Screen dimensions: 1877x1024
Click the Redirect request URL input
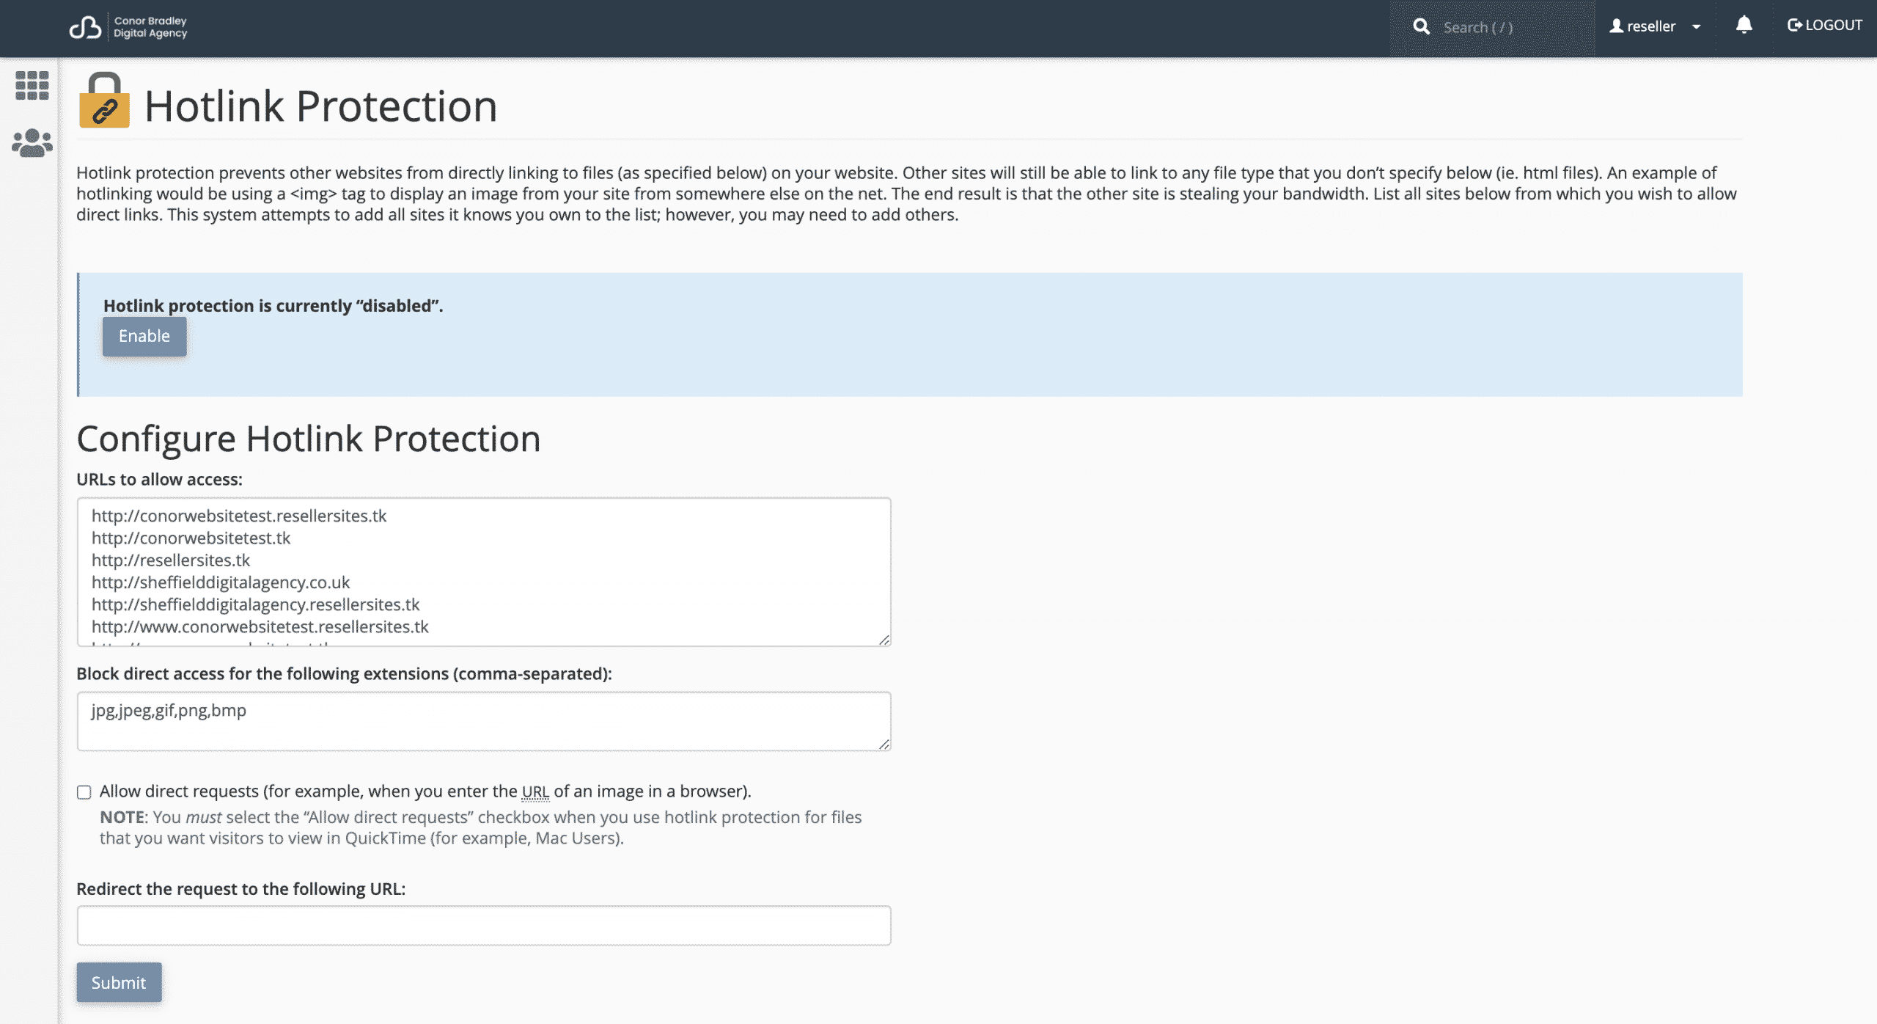click(x=484, y=926)
